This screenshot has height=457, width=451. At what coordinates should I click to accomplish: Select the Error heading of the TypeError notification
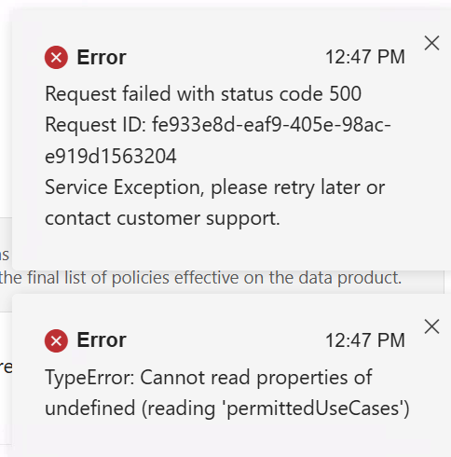click(x=102, y=339)
